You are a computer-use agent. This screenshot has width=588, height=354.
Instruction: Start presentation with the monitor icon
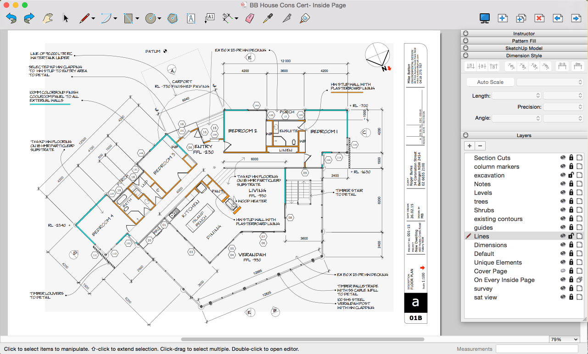484,18
